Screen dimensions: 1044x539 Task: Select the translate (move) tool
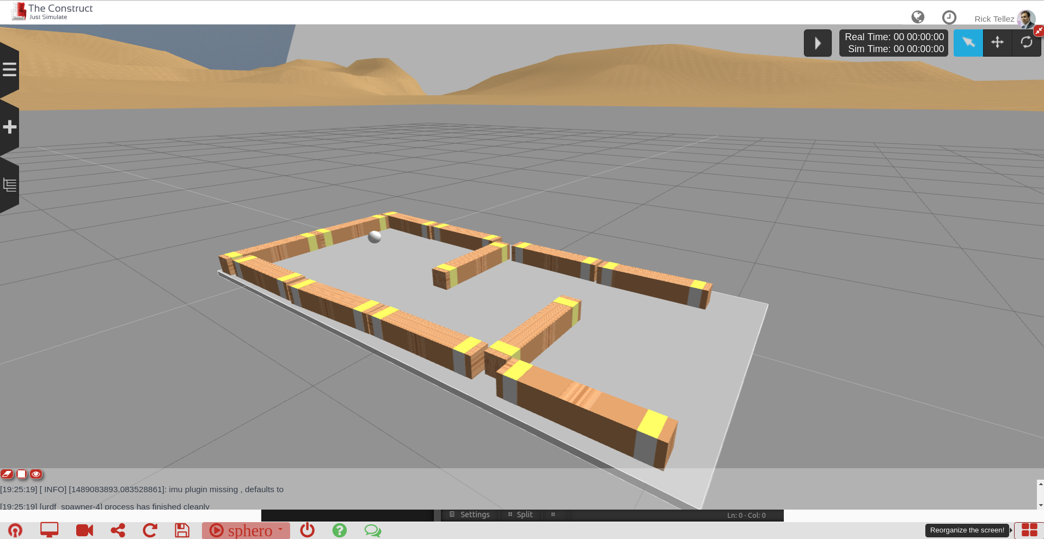tap(997, 42)
